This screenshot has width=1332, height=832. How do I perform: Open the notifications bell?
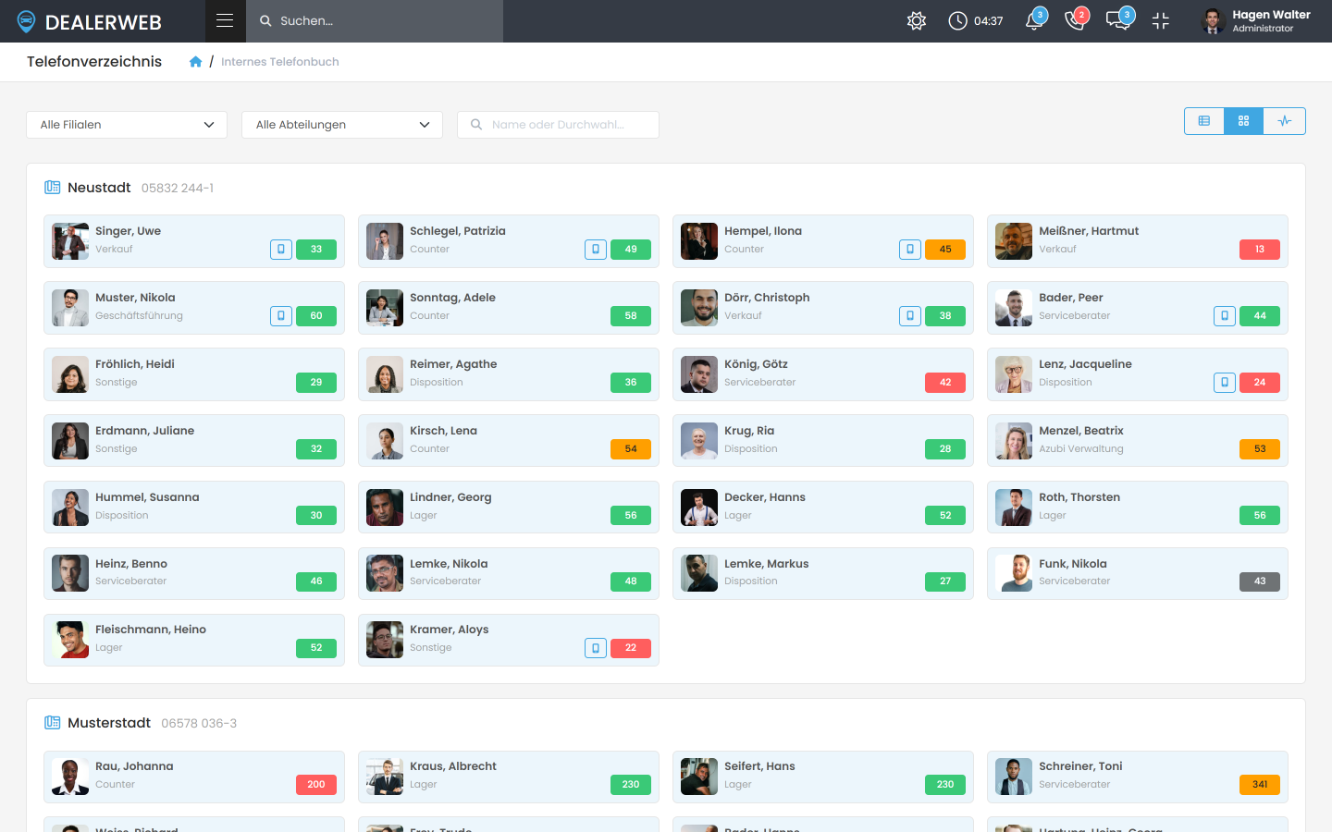coord(1035,20)
